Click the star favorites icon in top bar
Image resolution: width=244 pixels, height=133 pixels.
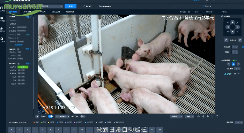84,6
